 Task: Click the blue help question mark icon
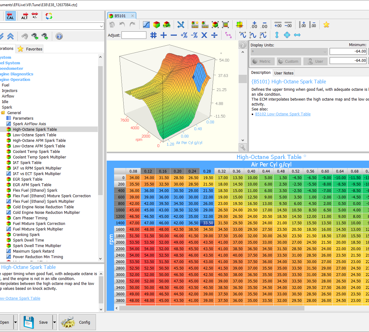(x=59, y=36)
